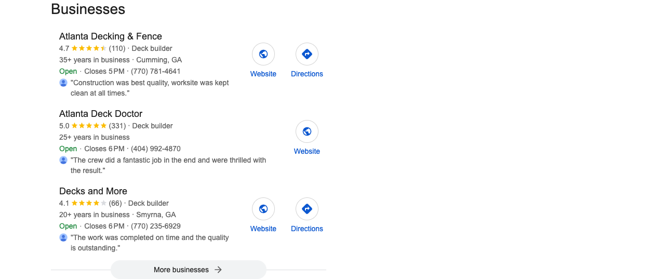Viewport: 665px width, 279px height.
Task: Click the phone number (770) 781-4641
Action: pyautogui.click(x=156, y=71)
